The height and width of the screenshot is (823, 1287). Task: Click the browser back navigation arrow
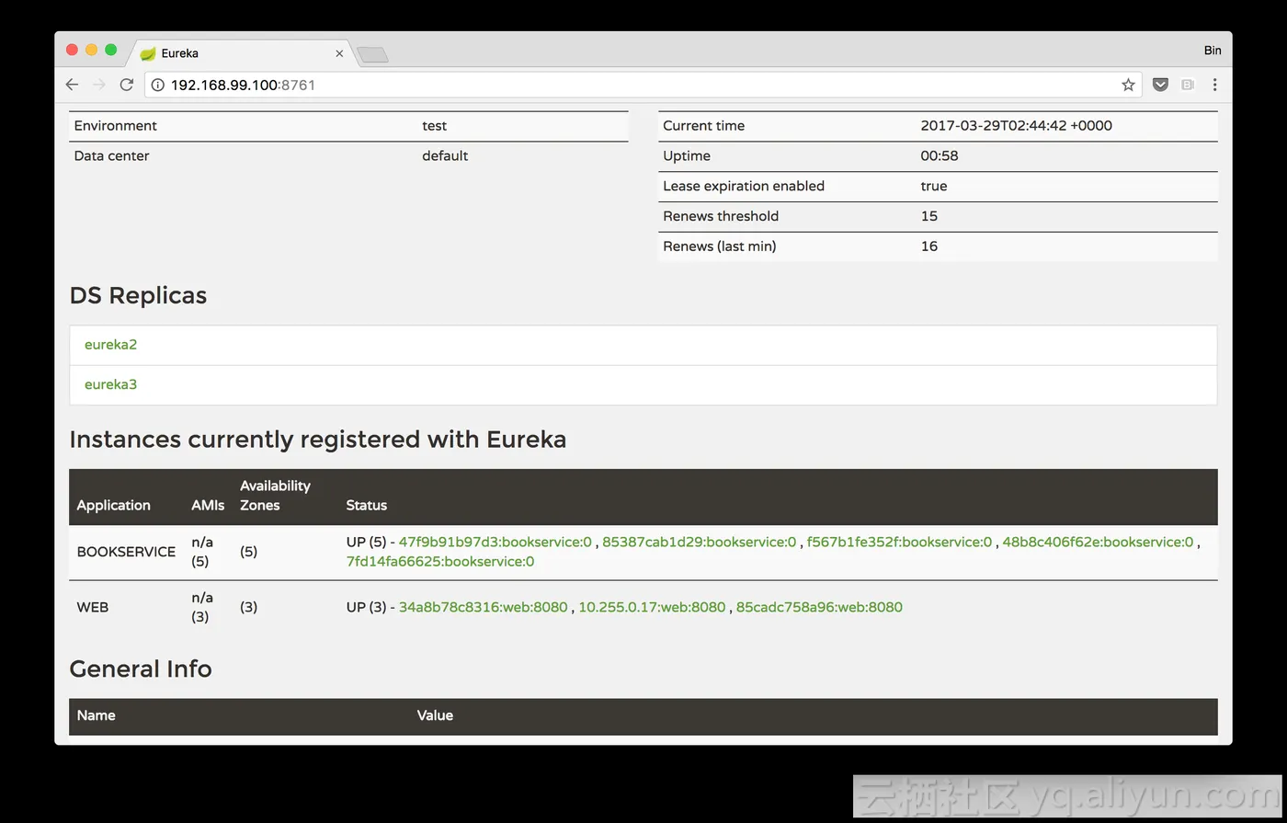pos(72,84)
